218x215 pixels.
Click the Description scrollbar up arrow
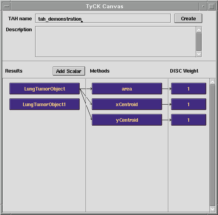(199, 30)
